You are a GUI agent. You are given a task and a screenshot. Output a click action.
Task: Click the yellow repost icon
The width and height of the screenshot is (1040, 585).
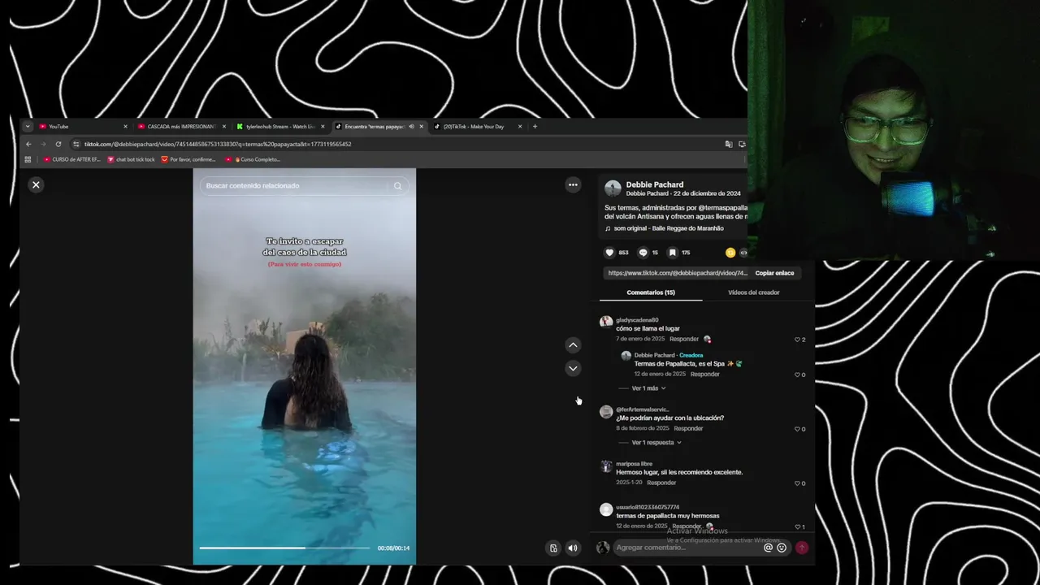pyautogui.click(x=730, y=253)
